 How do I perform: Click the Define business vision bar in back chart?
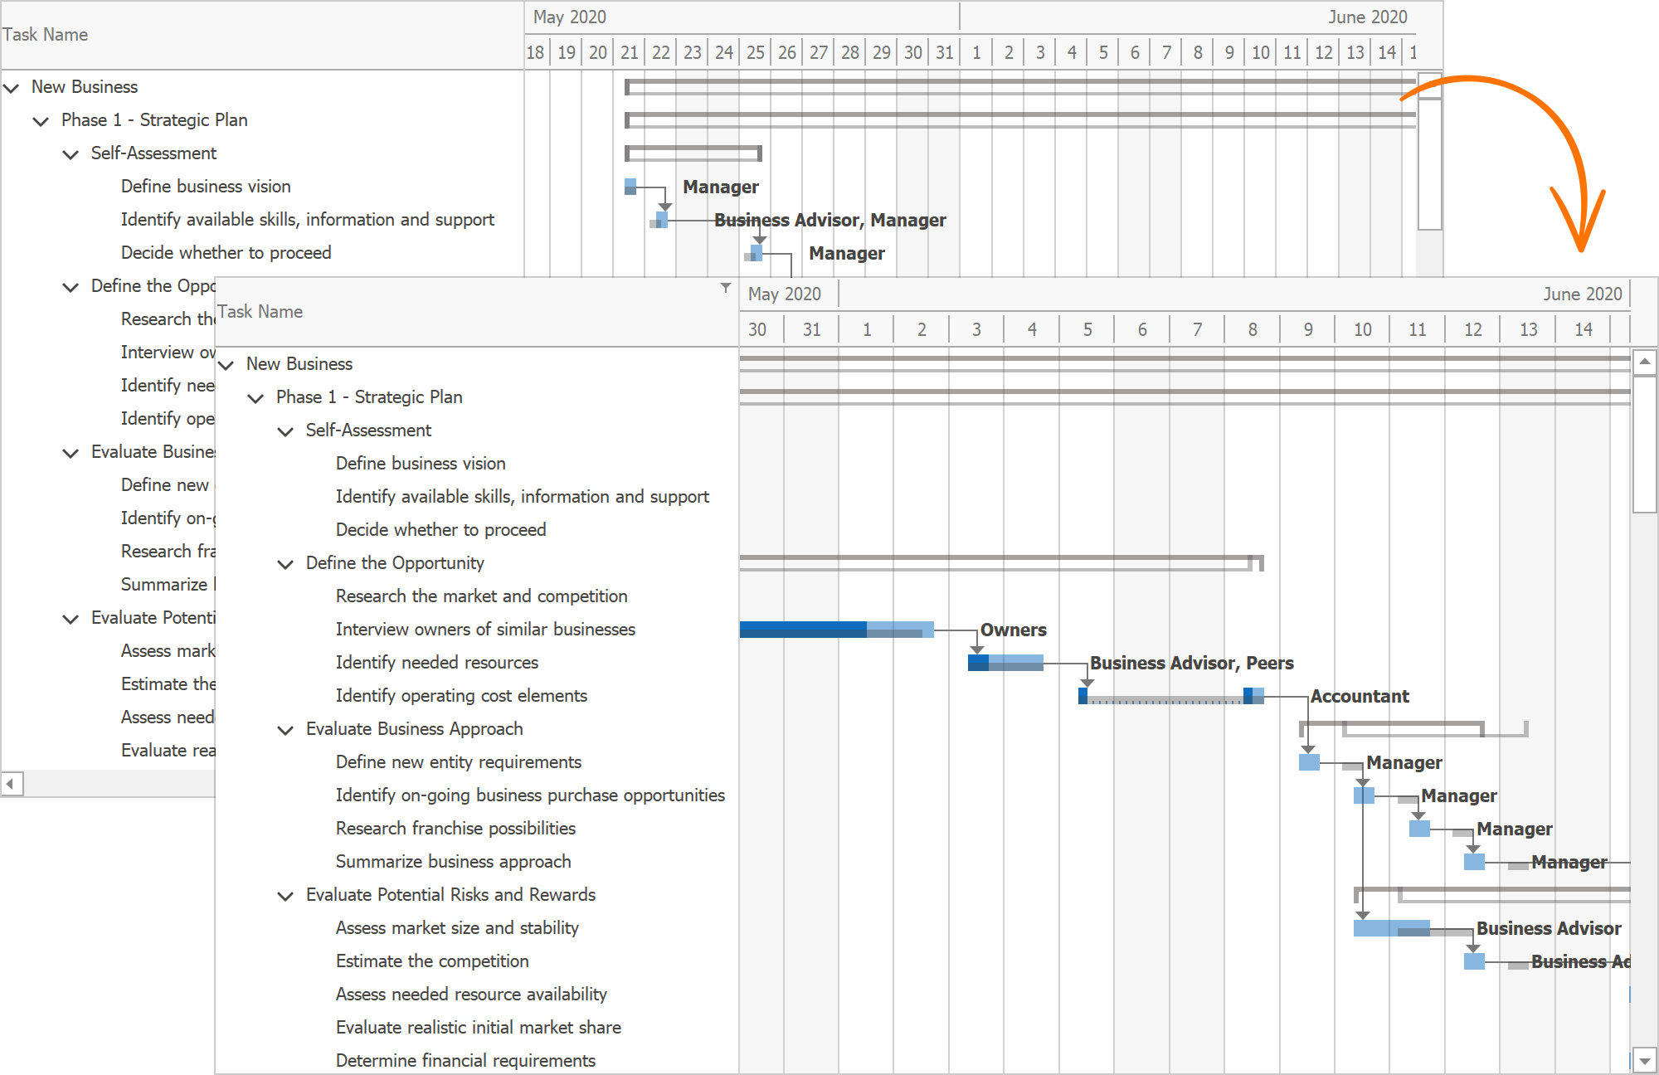point(630,187)
